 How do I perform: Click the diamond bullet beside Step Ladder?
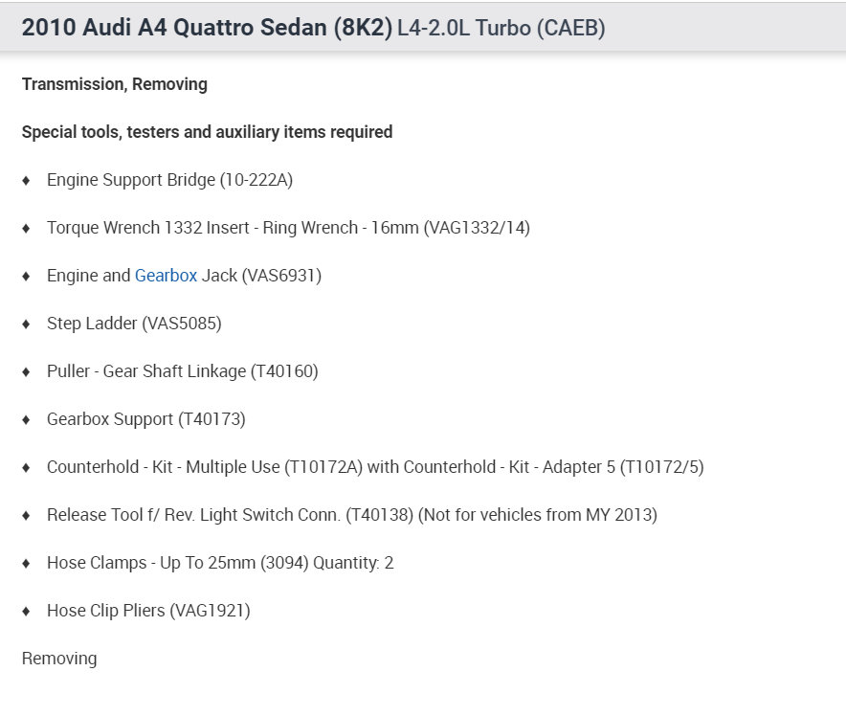pyautogui.click(x=26, y=324)
